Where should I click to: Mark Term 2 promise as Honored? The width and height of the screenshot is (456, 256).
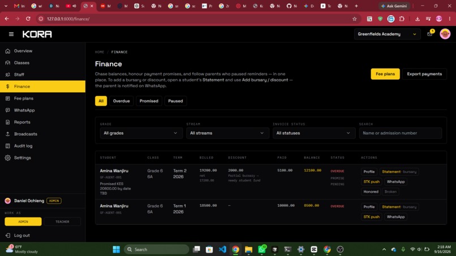[371, 192]
